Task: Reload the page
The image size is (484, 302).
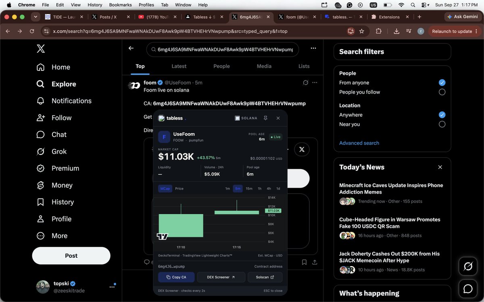Action: click(32, 31)
